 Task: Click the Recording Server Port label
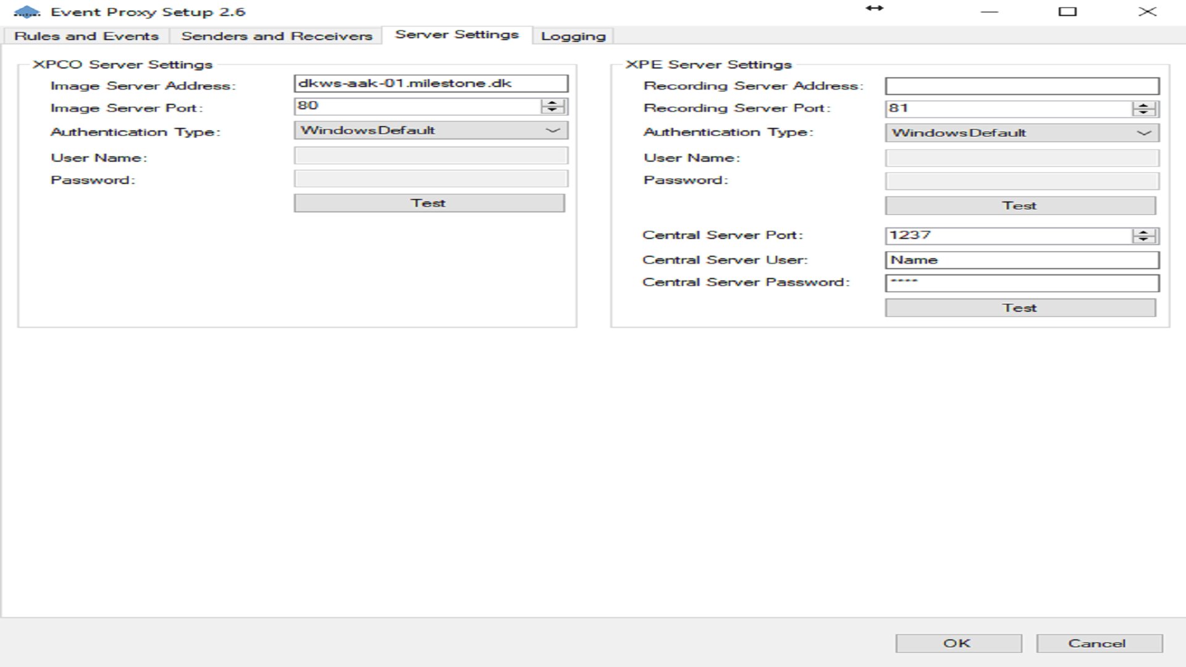click(x=737, y=108)
